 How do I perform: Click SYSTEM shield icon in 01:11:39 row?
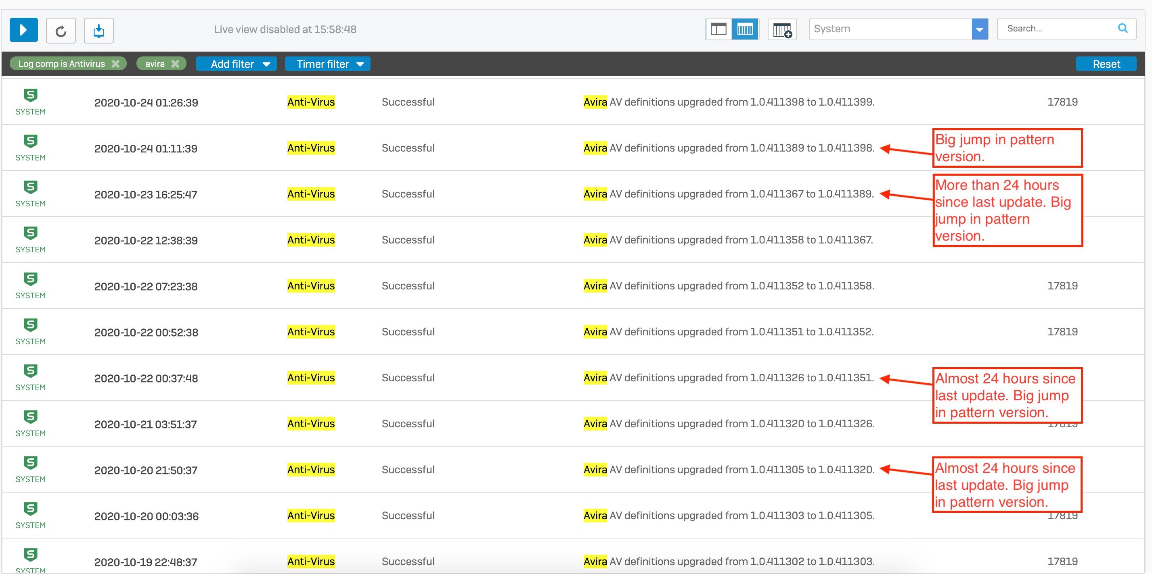30,141
